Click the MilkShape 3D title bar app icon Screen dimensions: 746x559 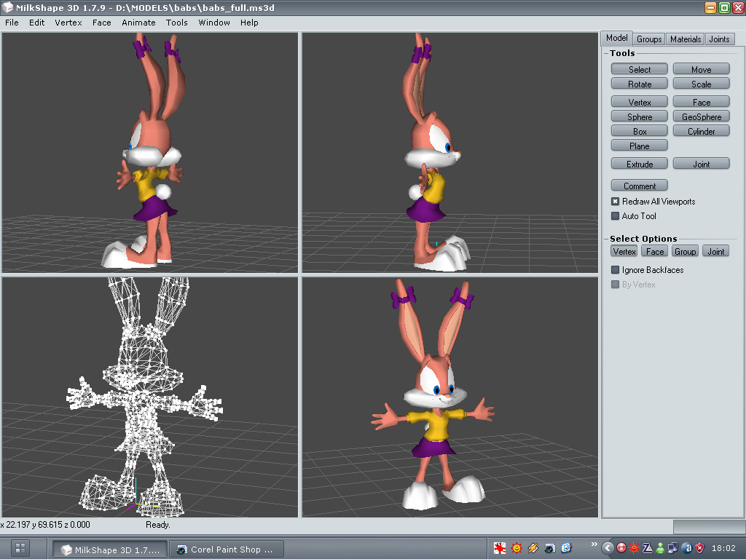7,7
